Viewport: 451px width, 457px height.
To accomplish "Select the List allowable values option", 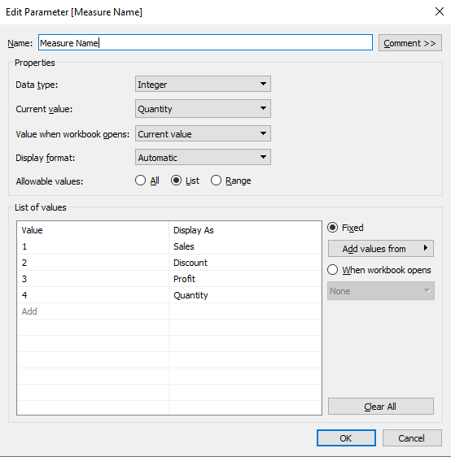I will pyautogui.click(x=185, y=181).
